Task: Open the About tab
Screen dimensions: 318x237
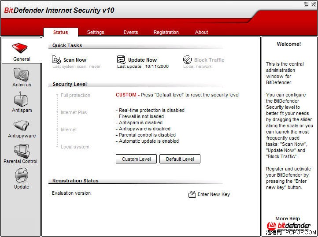Action: [201, 32]
